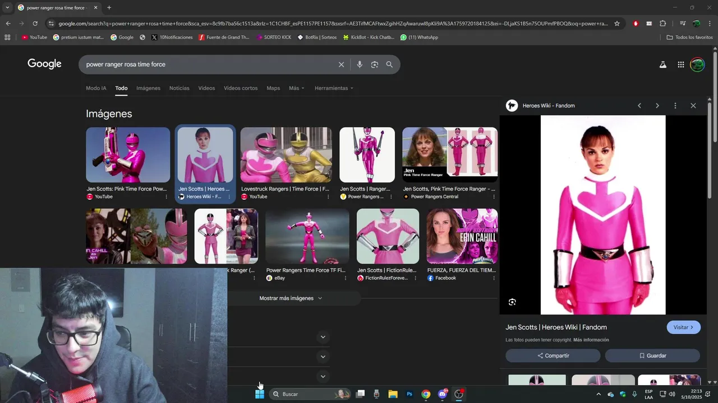The height and width of the screenshot is (403, 718).
Task: Go to the Google logo homepage
Action: tap(44, 64)
